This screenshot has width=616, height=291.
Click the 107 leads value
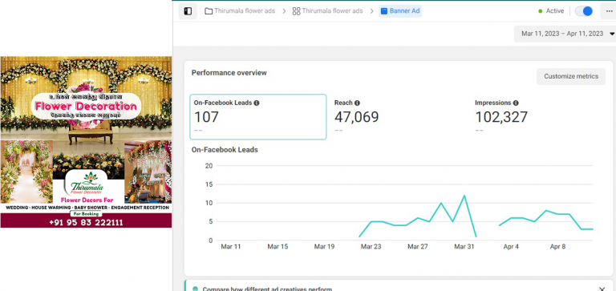point(206,116)
